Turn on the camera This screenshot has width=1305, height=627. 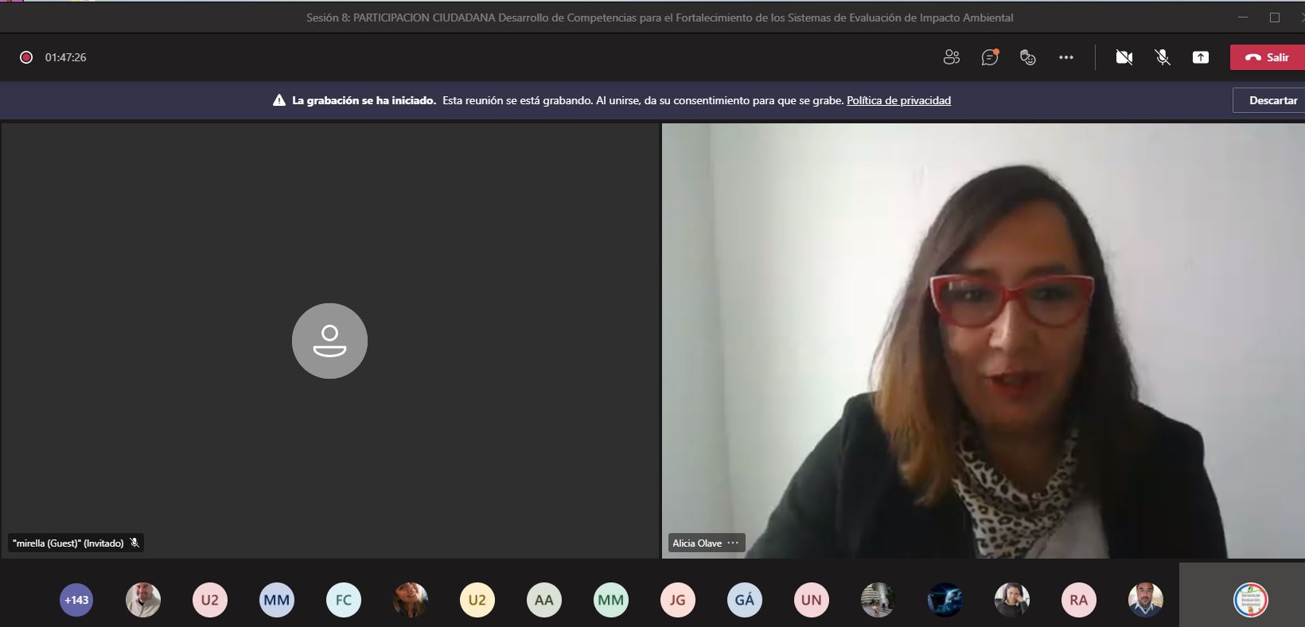pos(1124,57)
